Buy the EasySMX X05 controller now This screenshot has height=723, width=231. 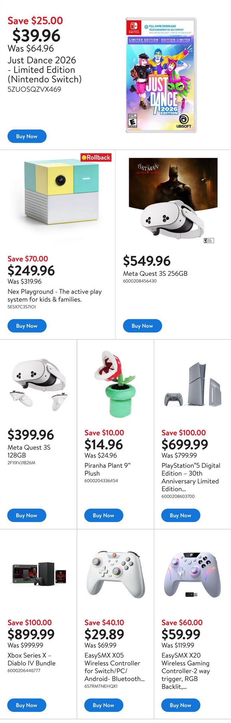point(103,705)
